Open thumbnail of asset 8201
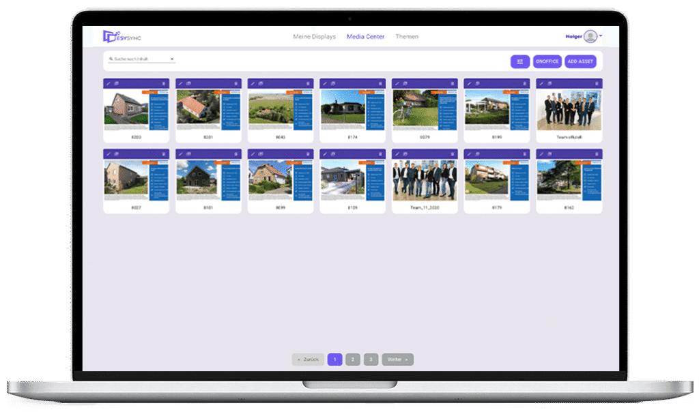The image size is (699, 412). point(208,110)
